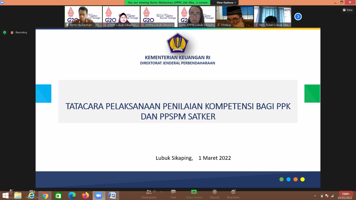
Task: Click the green encryption shield icon
Action: (5, 32)
